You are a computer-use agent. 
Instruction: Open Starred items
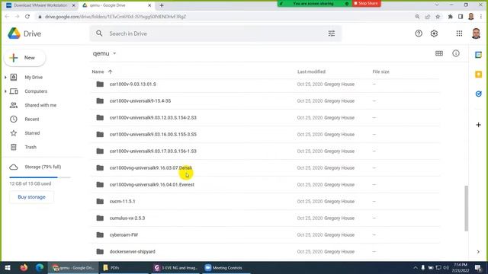32,133
